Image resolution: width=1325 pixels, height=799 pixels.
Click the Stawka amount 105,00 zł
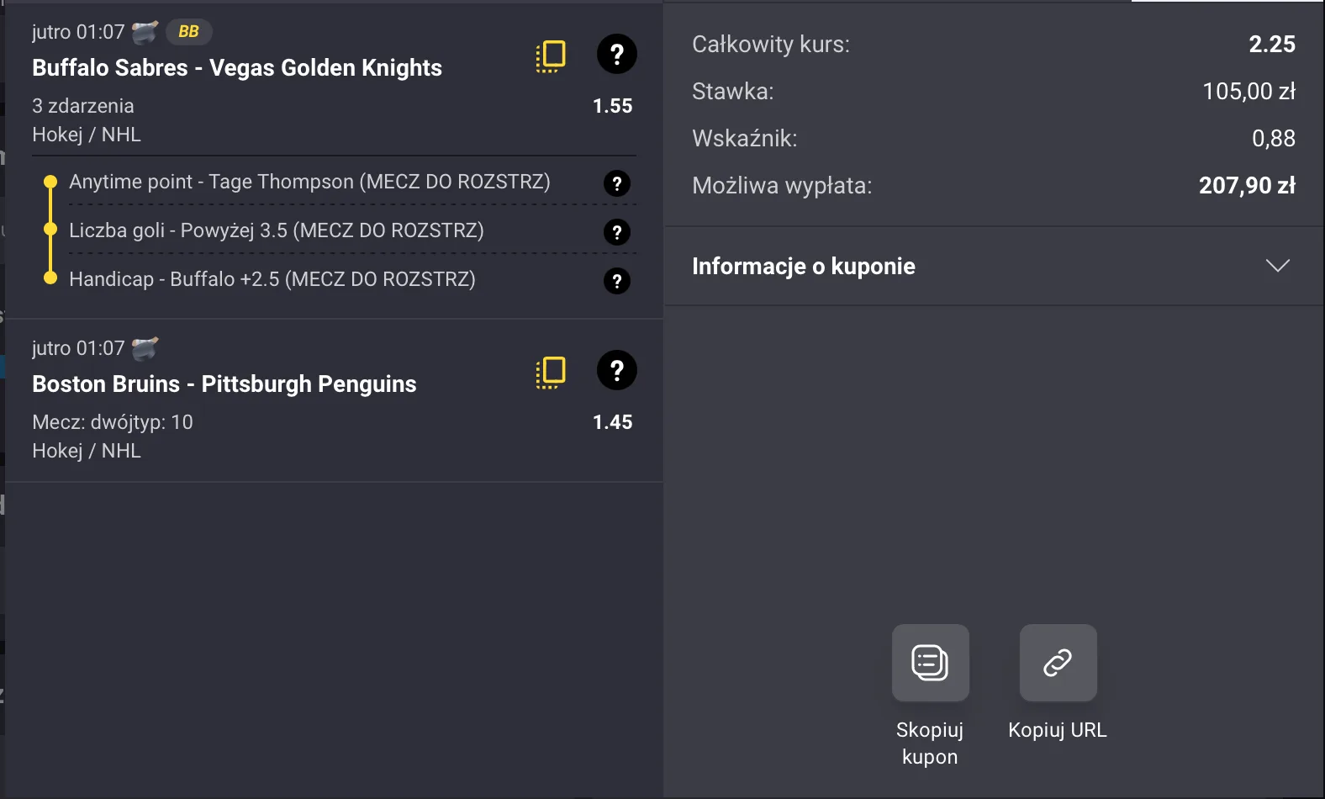tap(1248, 92)
